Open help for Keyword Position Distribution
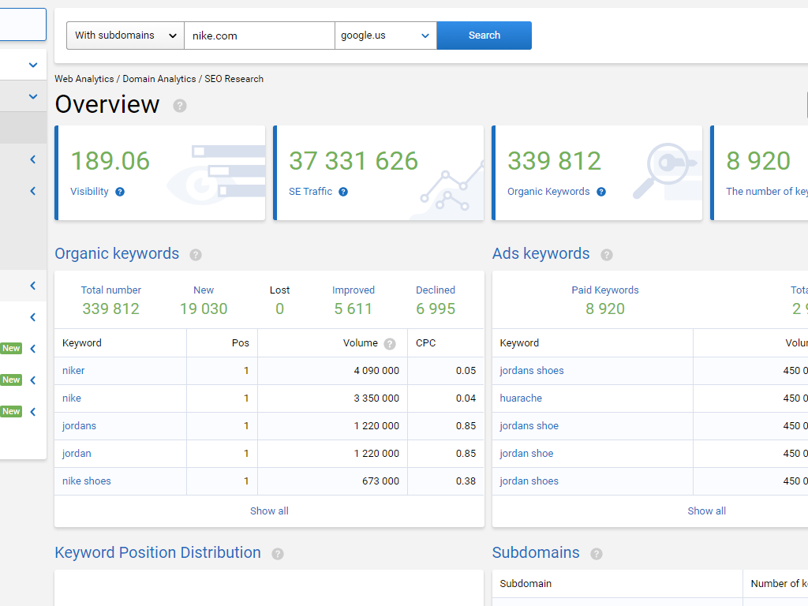Image resolution: width=808 pixels, height=606 pixels. point(277,553)
